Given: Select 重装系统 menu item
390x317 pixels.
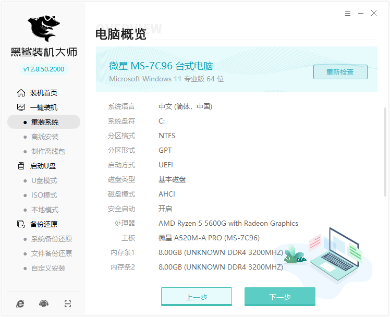Looking at the screenshot, I should pyautogui.click(x=44, y=122).
